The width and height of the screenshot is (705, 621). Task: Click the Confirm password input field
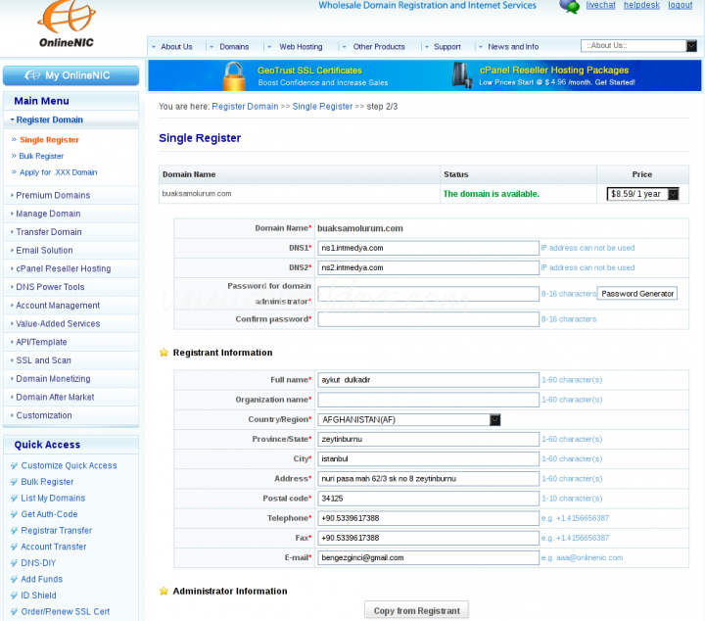(428, 319)
